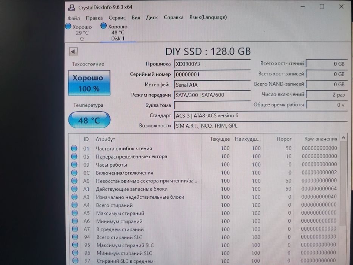Click the Порог column header
Screen dimensions: 353x265
279,139
